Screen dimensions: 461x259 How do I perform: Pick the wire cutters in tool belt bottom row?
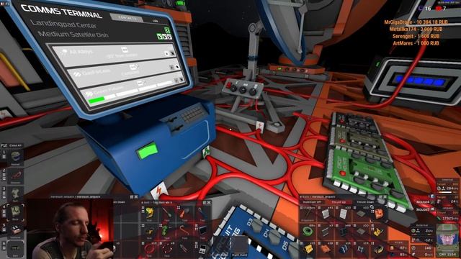(185, 248)
